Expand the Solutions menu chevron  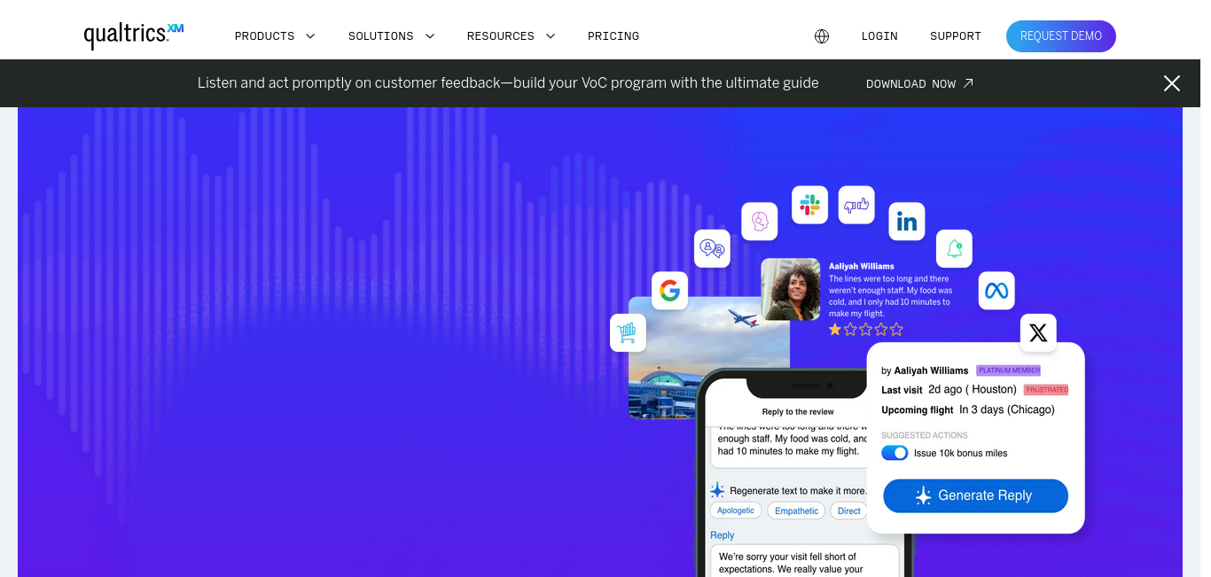430,36
